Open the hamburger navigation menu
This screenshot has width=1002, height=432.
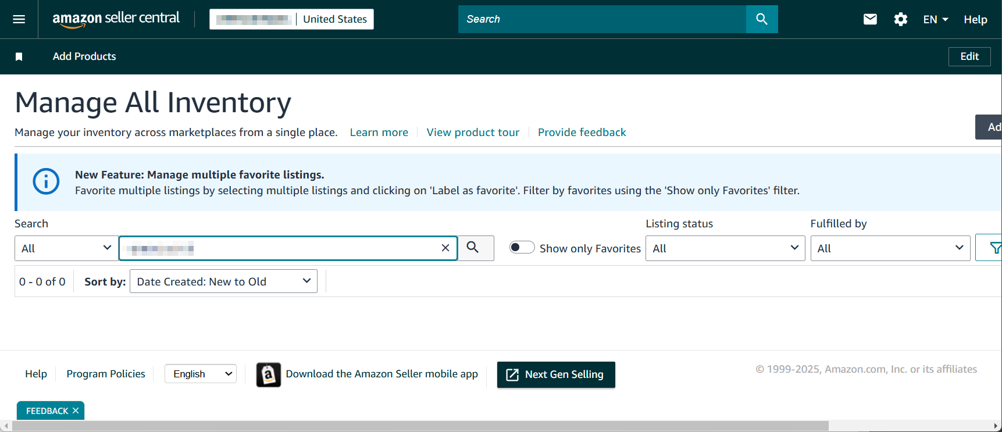click(x=19, y=19)
